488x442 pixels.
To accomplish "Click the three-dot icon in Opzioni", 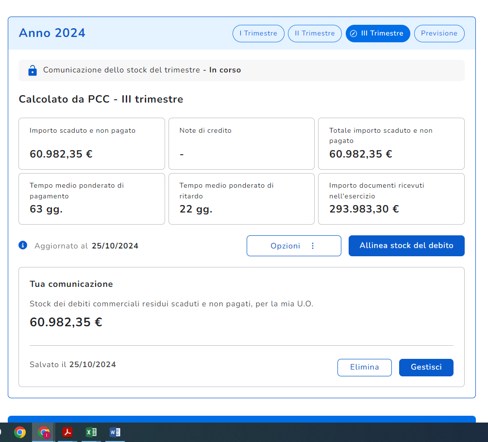I will click(313, 246).
